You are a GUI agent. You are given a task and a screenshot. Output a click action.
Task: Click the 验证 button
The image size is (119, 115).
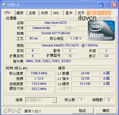pyautogui.click(x=83, y=111)
